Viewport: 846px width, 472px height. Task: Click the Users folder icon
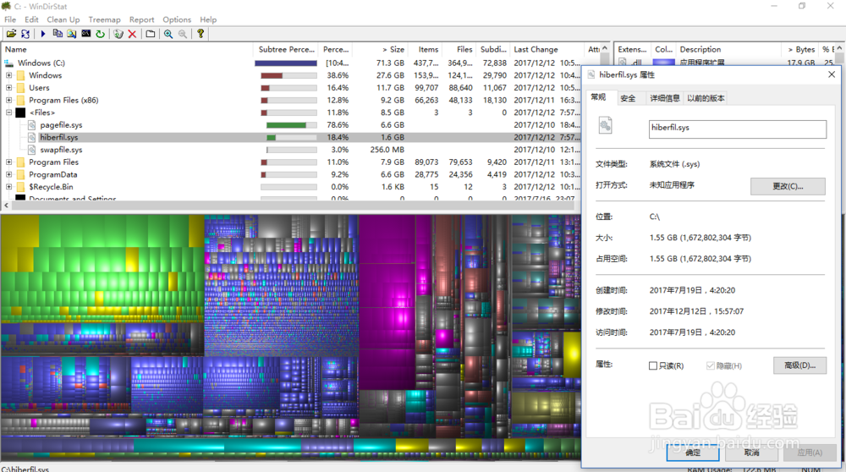click(x=20, y=88)
